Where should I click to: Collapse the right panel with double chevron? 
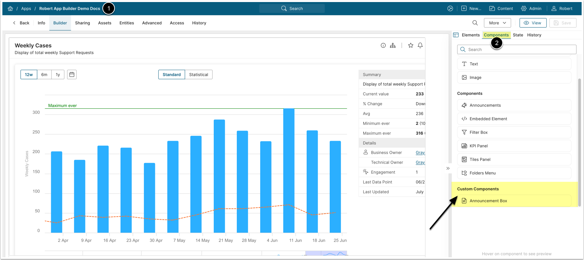448,168
